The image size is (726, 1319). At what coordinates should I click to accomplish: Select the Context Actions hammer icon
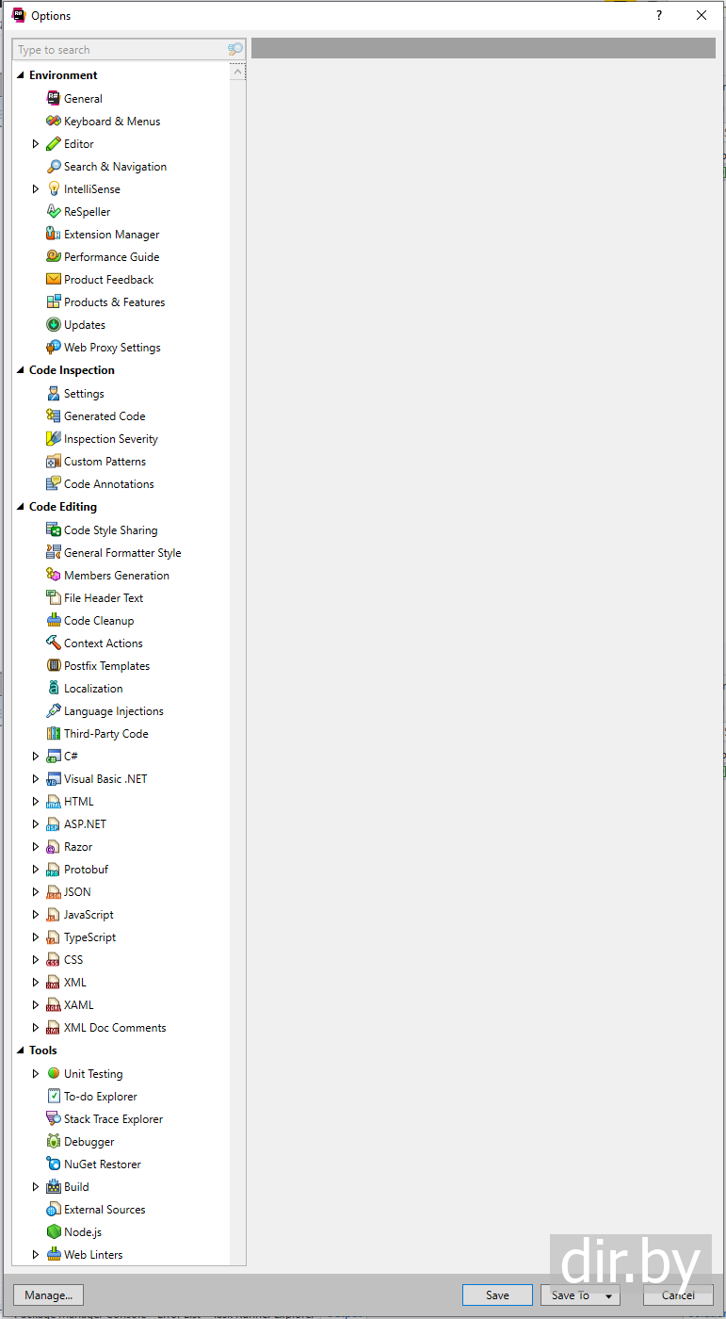click(54, 643)
